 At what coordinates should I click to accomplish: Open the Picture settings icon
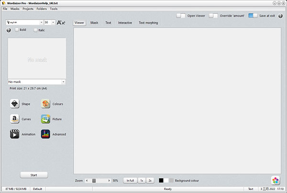pyautogui.click(x=45, y=119)
